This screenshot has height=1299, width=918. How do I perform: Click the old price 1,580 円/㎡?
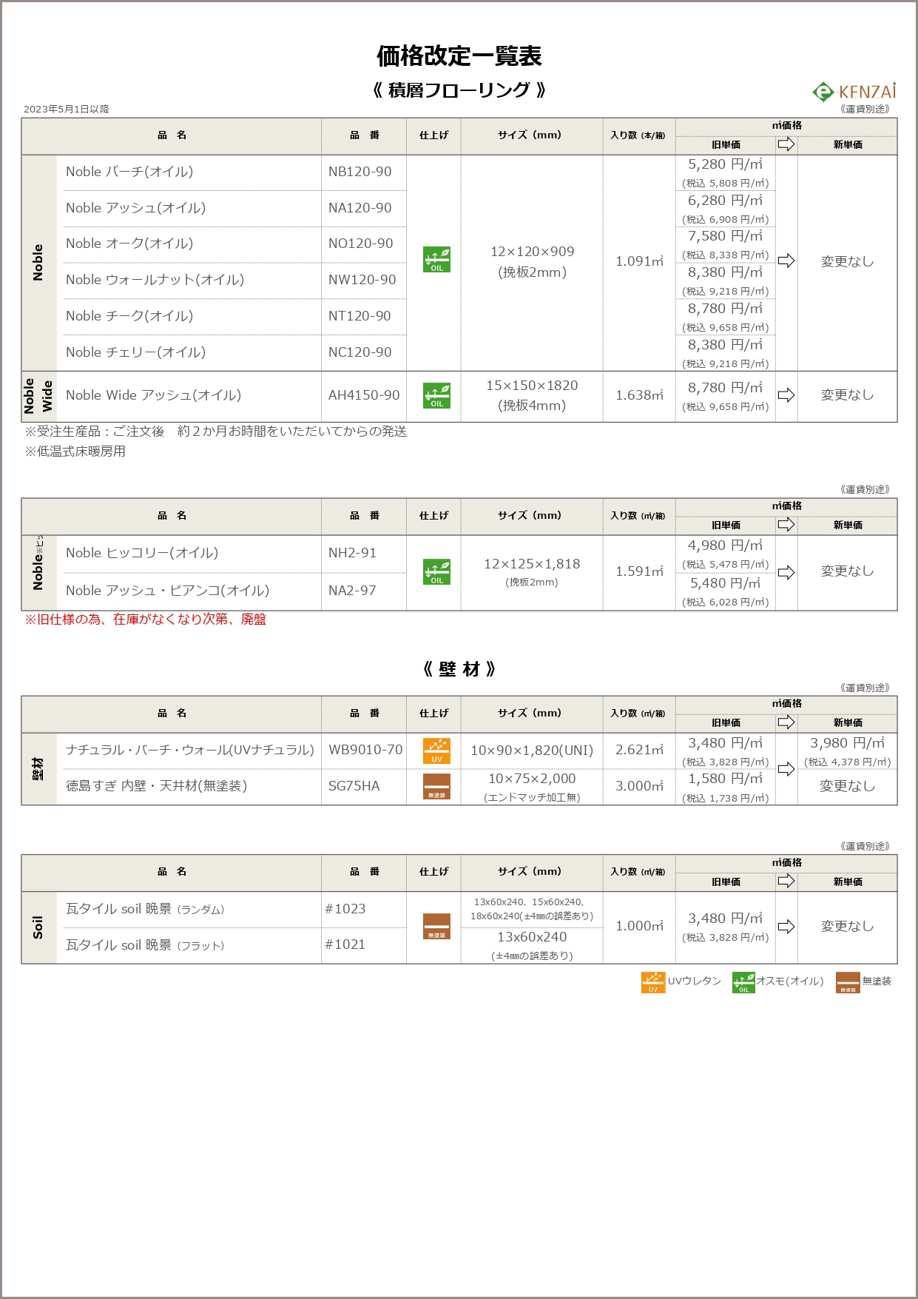click(x=726, y=779)
